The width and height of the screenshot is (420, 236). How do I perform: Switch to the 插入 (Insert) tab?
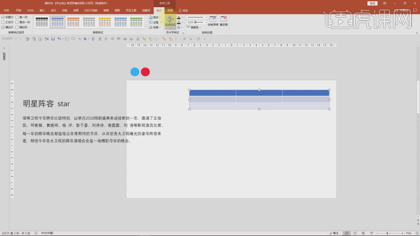(42, 11)
